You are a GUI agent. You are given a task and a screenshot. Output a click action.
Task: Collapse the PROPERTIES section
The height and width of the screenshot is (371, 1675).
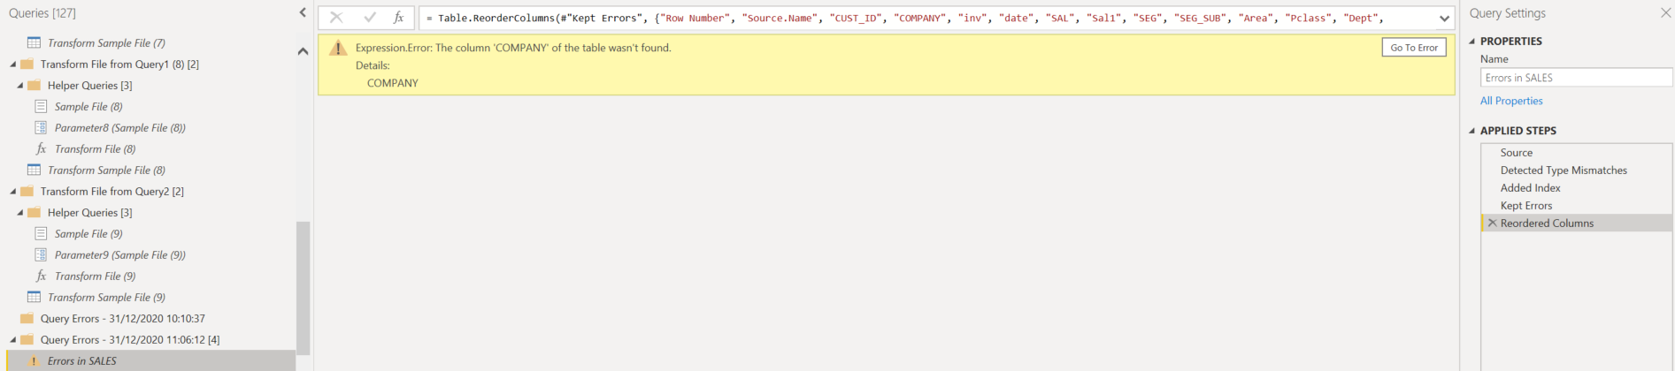click(1472, 42)
